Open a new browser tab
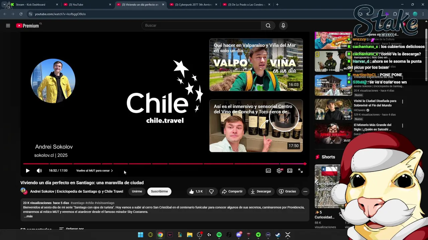Screen dimensions: 428x240 coord(277,5)
